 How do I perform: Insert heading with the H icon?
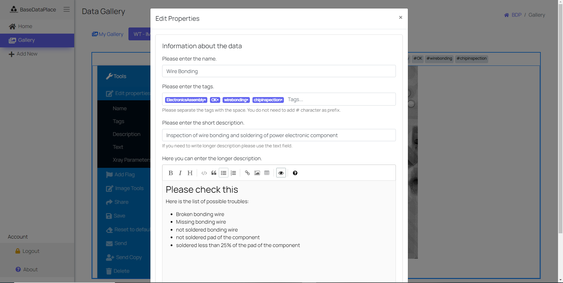[190, 173]
